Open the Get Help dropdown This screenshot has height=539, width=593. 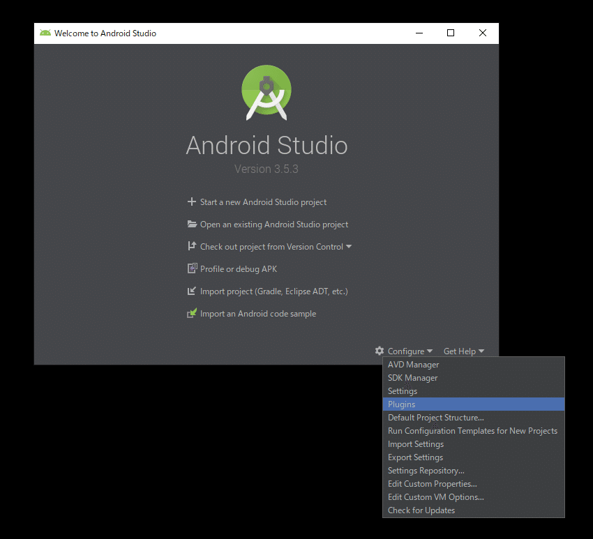(x=464, y=351)
